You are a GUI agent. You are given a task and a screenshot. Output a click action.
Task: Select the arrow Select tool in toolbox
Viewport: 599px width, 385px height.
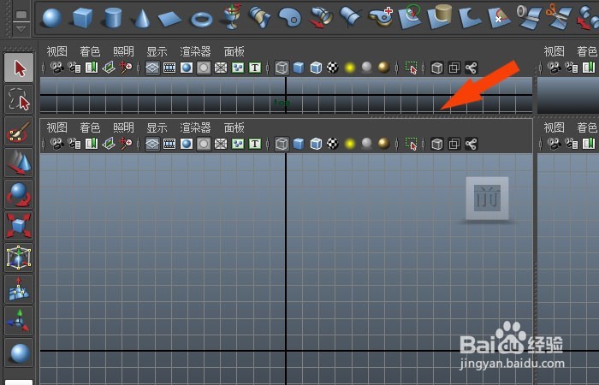pyautogui.click(x=19, y=68)
